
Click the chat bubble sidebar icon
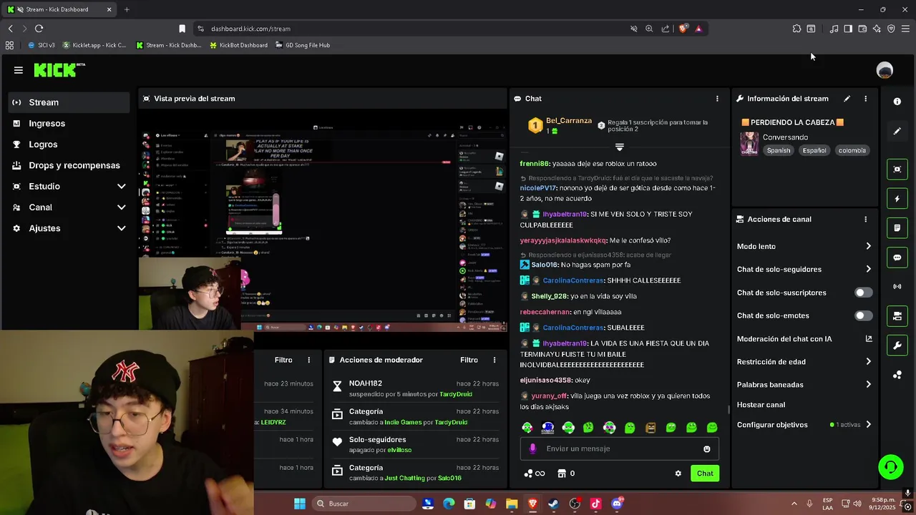tap(897, 257)
